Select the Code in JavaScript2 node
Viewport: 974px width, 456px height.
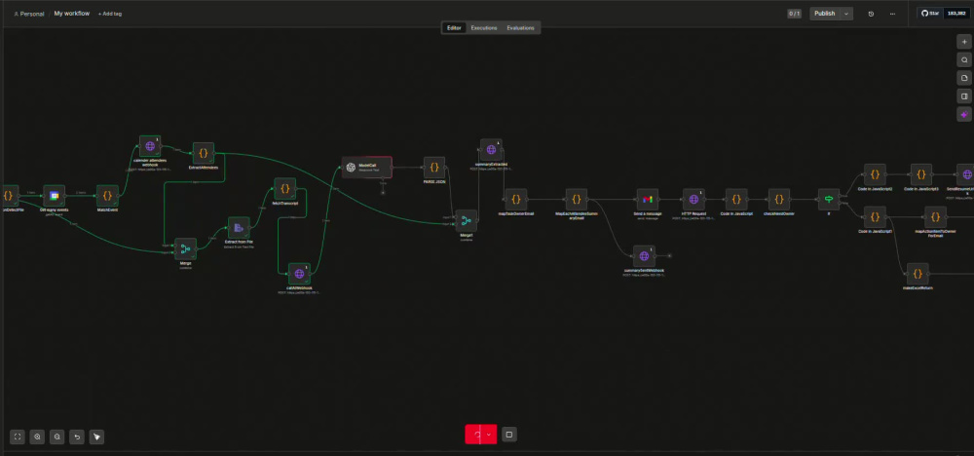click(x=875, y=174)
